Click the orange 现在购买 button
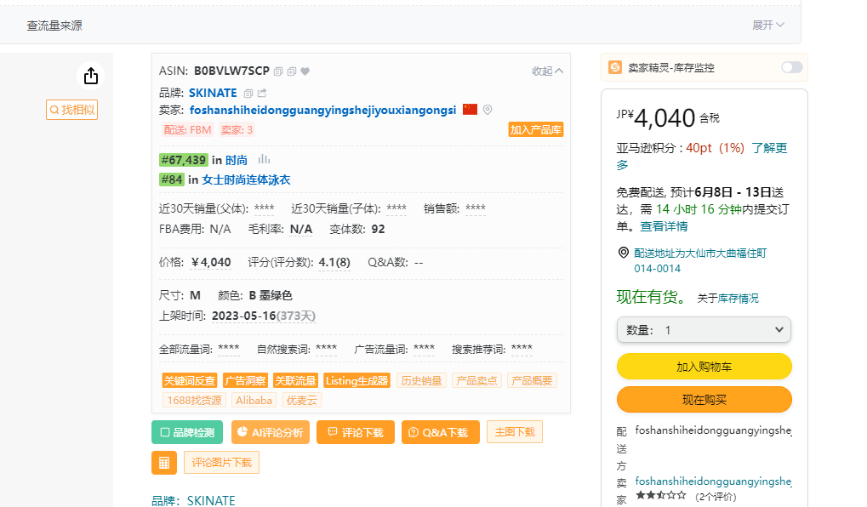Screen dimensions: 867x507 pyautogui.click(x=704, y=400)
